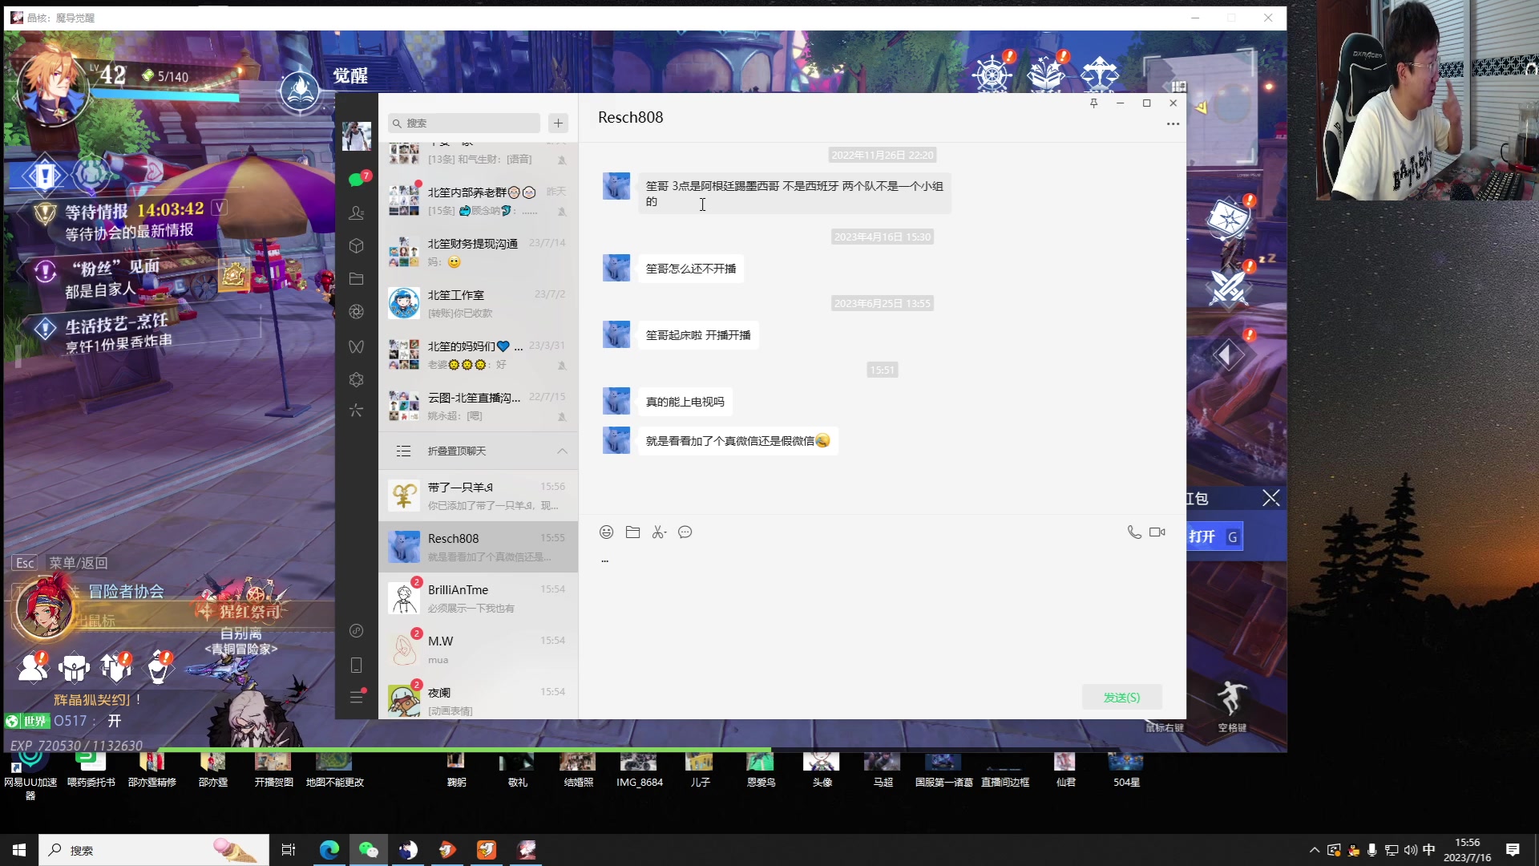The height and width of the screenshot is (866, 1539).
Task: Open the BrilliAnTme conversation
Action: [479, 599]
